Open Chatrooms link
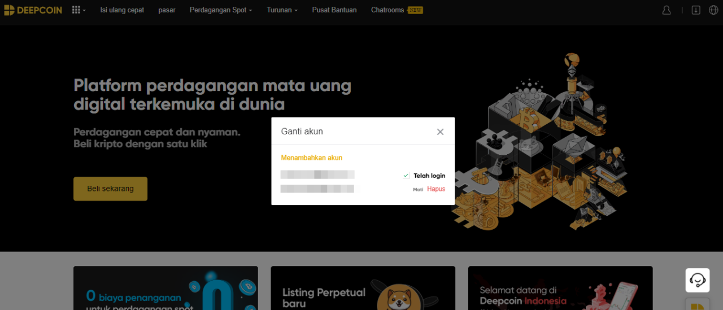 [x=397, y=10]
